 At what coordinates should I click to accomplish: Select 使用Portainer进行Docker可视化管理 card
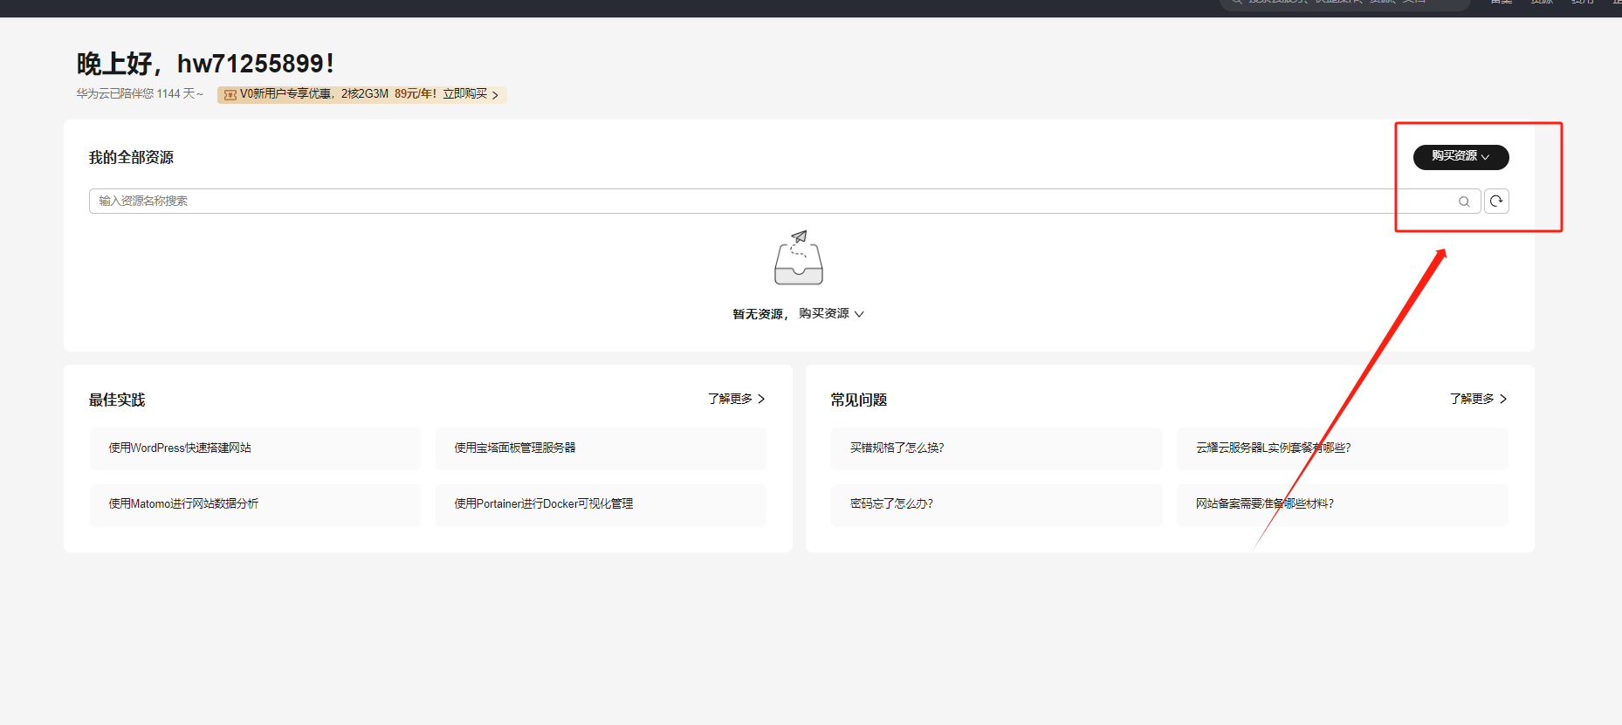(601, 504)
